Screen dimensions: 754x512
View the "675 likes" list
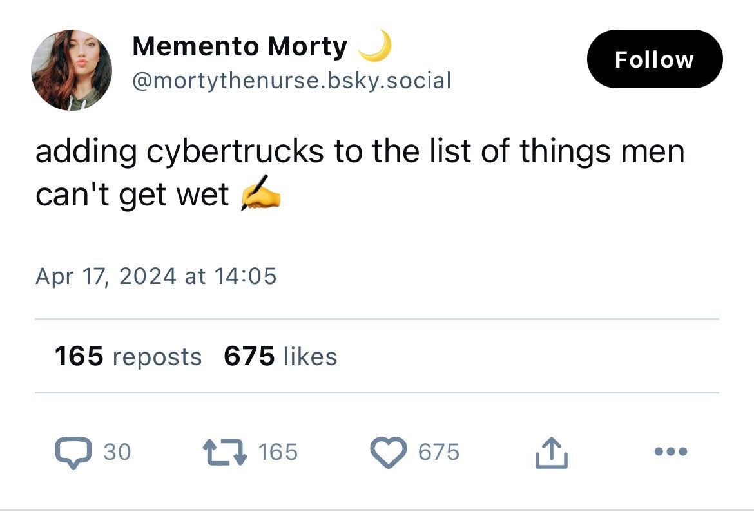click(280, 356)
